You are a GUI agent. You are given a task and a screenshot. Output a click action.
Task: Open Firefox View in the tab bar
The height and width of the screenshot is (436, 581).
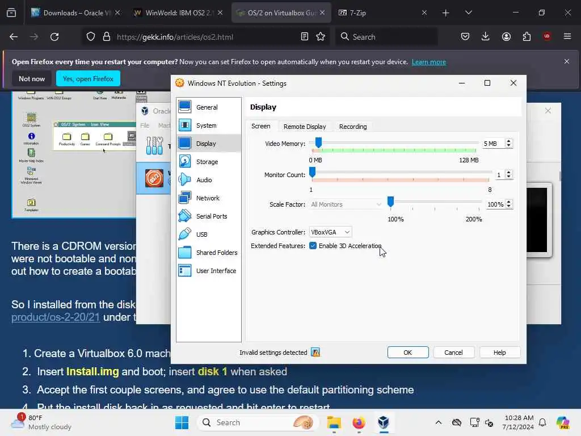click(11, 12)
